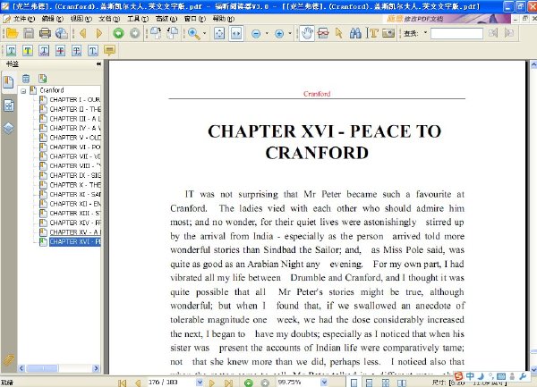Go to previous view with the green back button
This screenshot has height=387, width=537.
118,33
